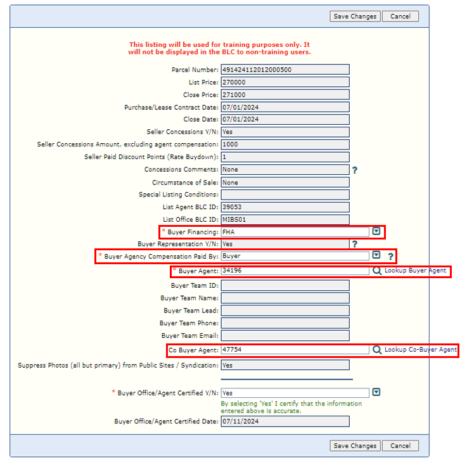Open help for Buyer Representation Y/N
The height and width of the screenshot is (467, 467).
[x=354, y=244]
